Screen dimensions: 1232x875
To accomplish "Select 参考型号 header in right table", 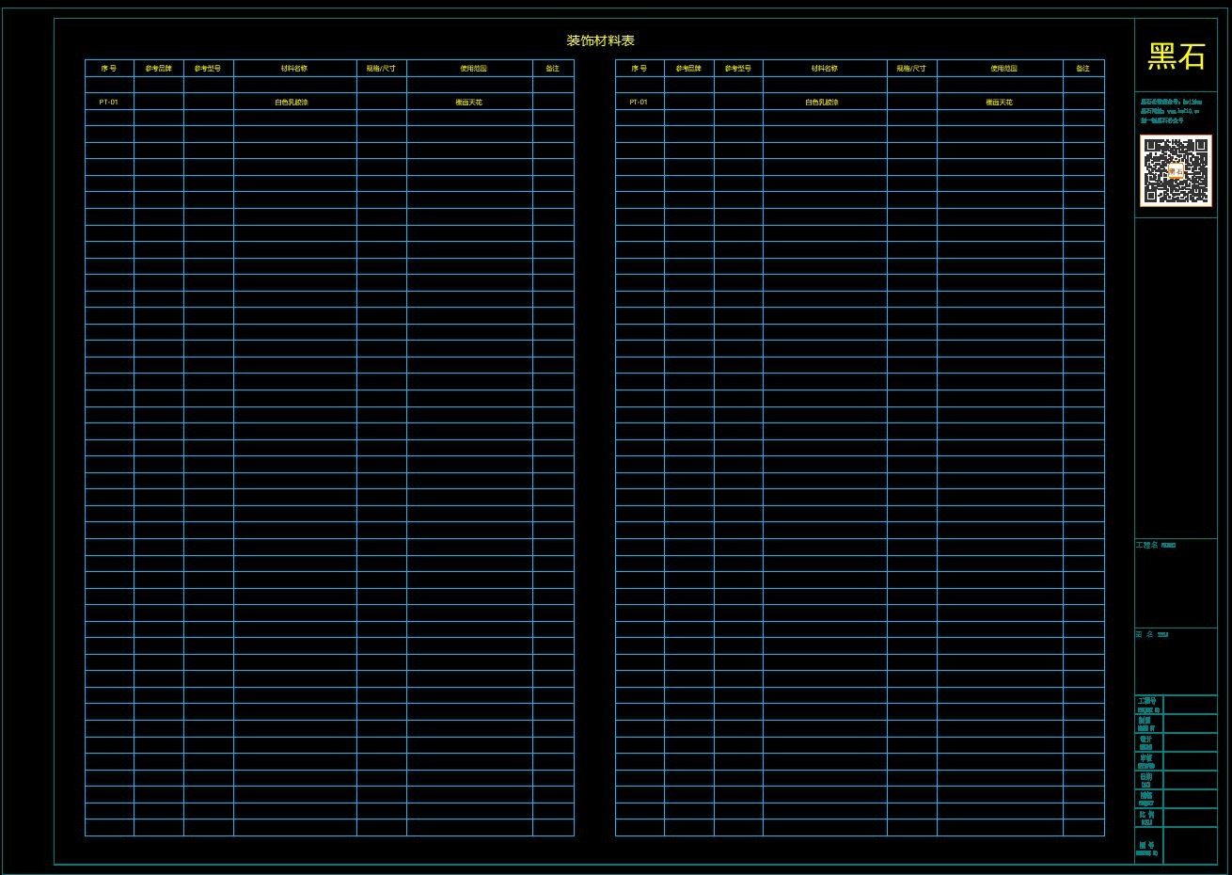I will (x=738, y=69).
